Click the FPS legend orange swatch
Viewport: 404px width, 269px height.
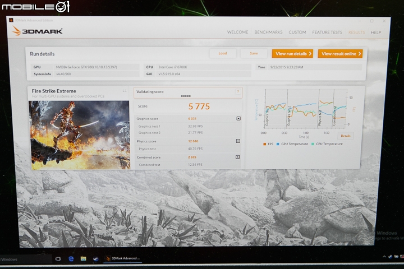click(265, 144)
